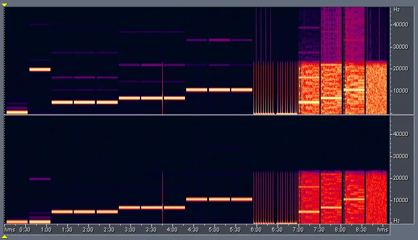Click the 4:00 time ruler label
This screenshot has height=240, width=418.
(x=172, y=230)
